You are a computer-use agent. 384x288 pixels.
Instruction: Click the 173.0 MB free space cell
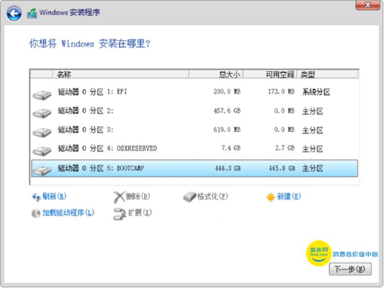tap(281, 92)
